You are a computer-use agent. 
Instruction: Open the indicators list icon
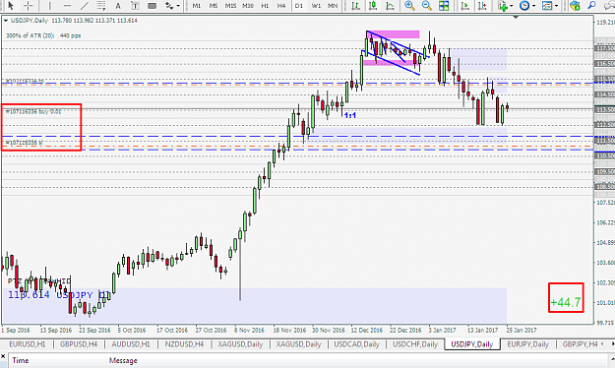[503, 6]
